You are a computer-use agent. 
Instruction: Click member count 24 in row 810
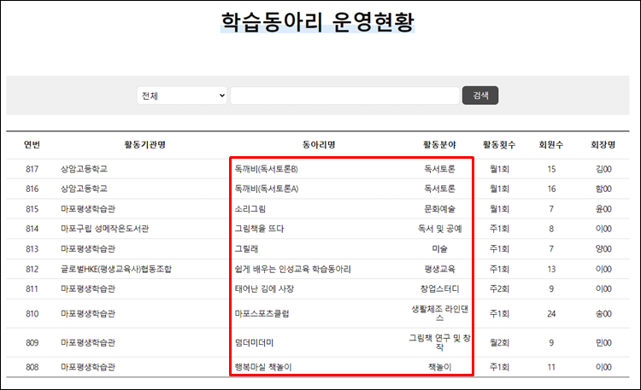click(x=551, y=314)
